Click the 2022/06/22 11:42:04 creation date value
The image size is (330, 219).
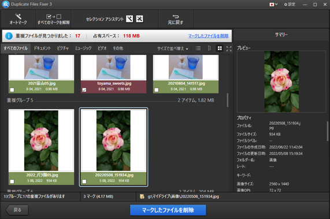click(x=285, y=147)
